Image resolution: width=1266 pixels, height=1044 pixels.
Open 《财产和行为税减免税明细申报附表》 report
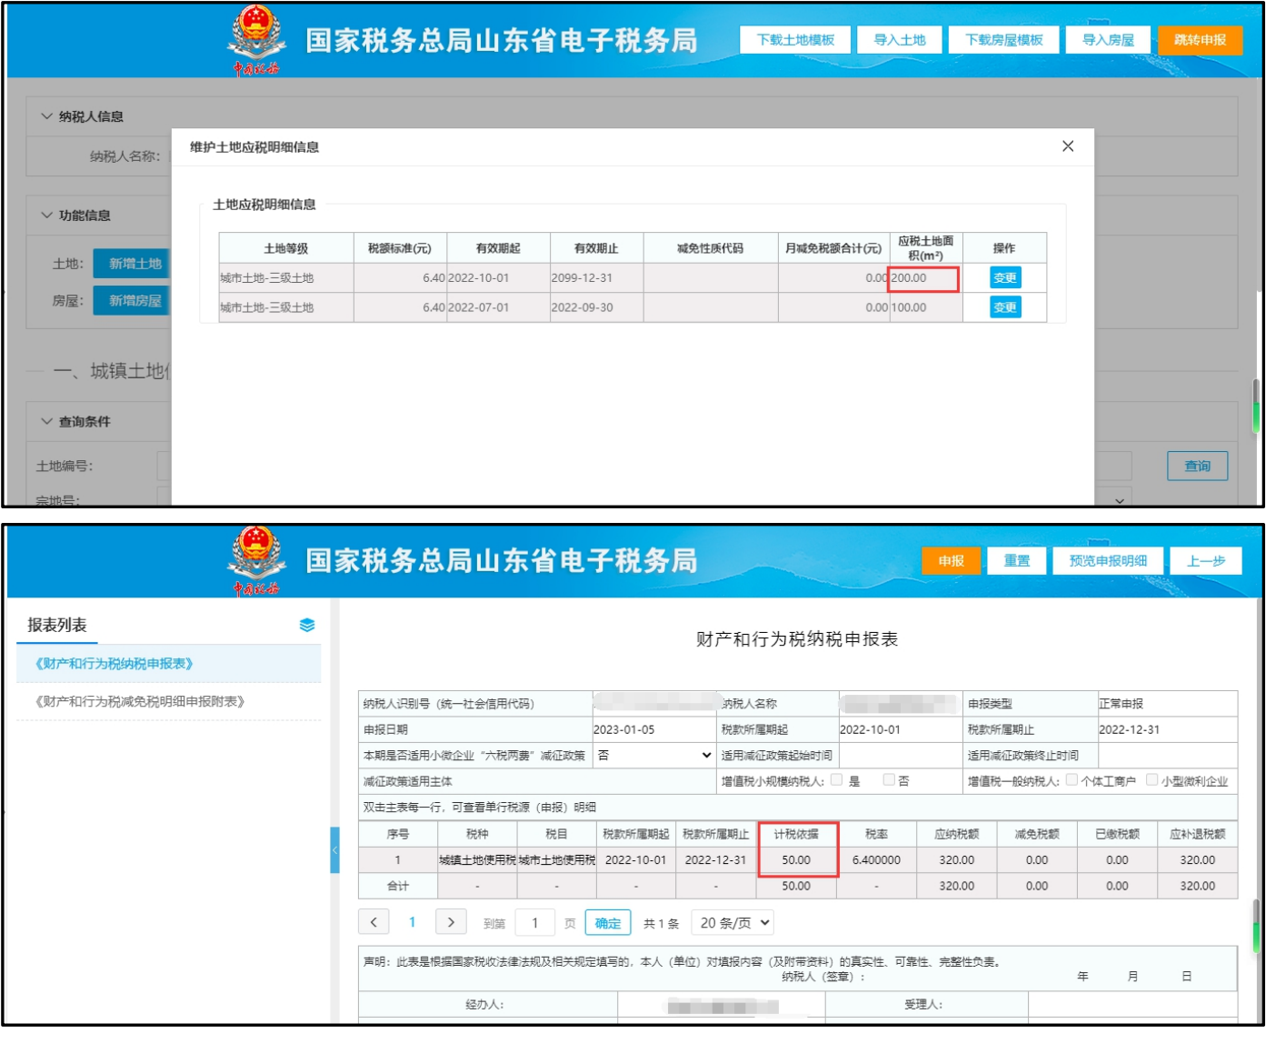[139, 701]
